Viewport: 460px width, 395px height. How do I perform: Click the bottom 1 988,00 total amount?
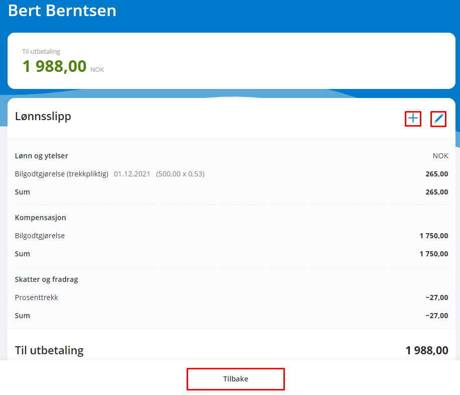point(427,350)
